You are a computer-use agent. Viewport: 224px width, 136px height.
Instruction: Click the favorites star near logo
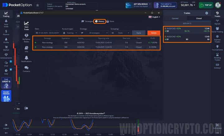click(x=38, y=5)
